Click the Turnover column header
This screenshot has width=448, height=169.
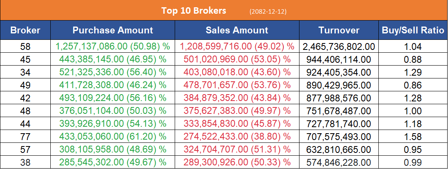click(339, 30)
